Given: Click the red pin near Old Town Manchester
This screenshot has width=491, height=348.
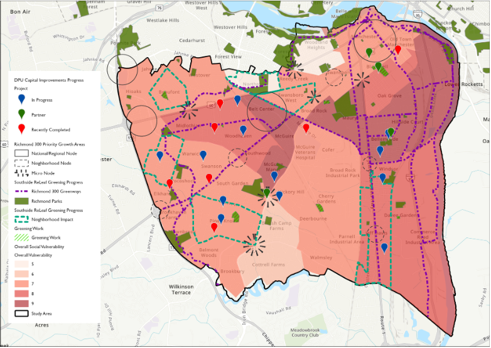Looking at the screenshot, I should pyautogui.click(x=398, y=50).
